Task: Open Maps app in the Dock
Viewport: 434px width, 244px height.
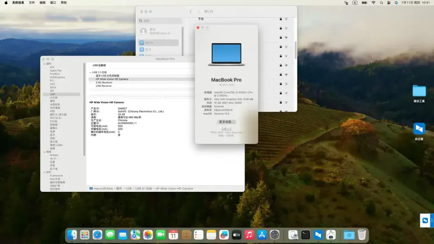Action: click(x=135, y=235)
